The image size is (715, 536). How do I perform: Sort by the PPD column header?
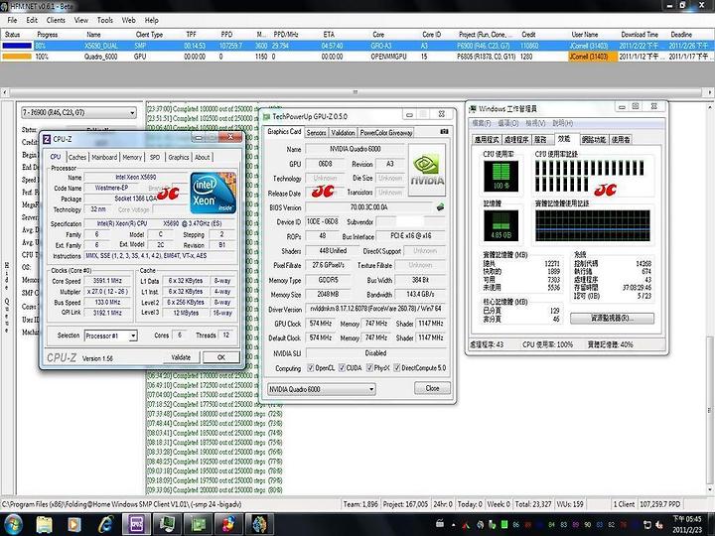[226, 34]
